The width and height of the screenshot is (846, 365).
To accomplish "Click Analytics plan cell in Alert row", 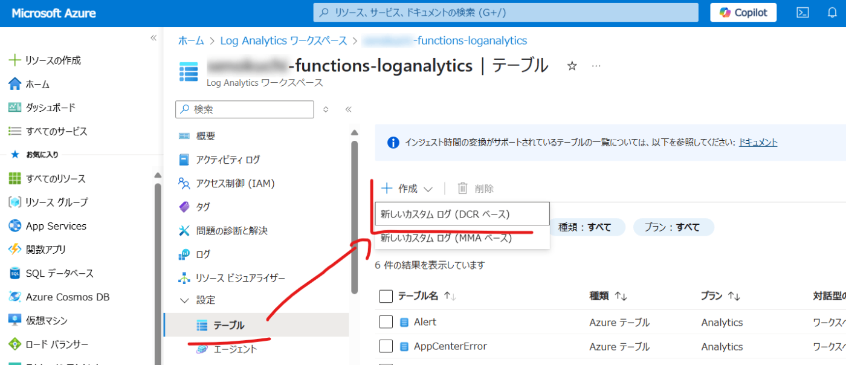I will pyautogui.click(x=722, y=322).
